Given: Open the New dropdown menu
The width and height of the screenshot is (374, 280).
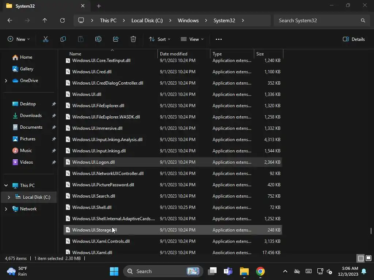Looking at the screenshot, I should 19,39.
